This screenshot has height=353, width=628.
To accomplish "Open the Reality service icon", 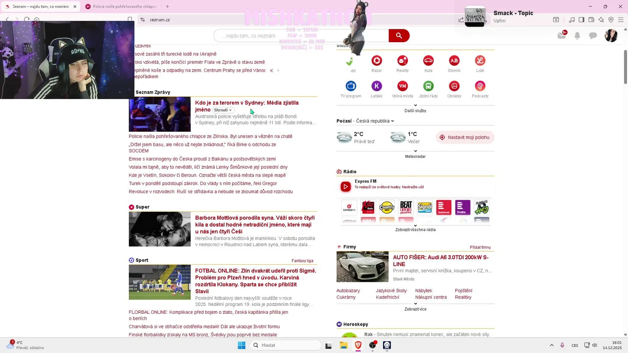I will [402, 60].
